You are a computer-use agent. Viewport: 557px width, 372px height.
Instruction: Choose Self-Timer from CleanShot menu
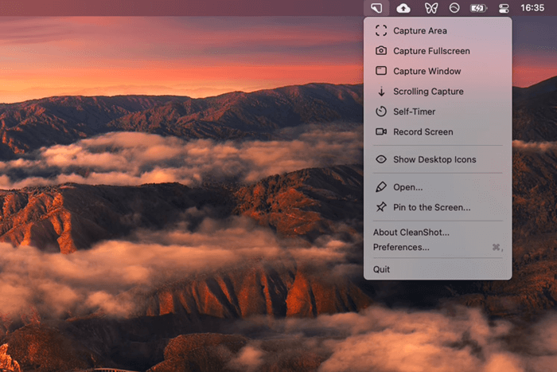coord(438,112)
